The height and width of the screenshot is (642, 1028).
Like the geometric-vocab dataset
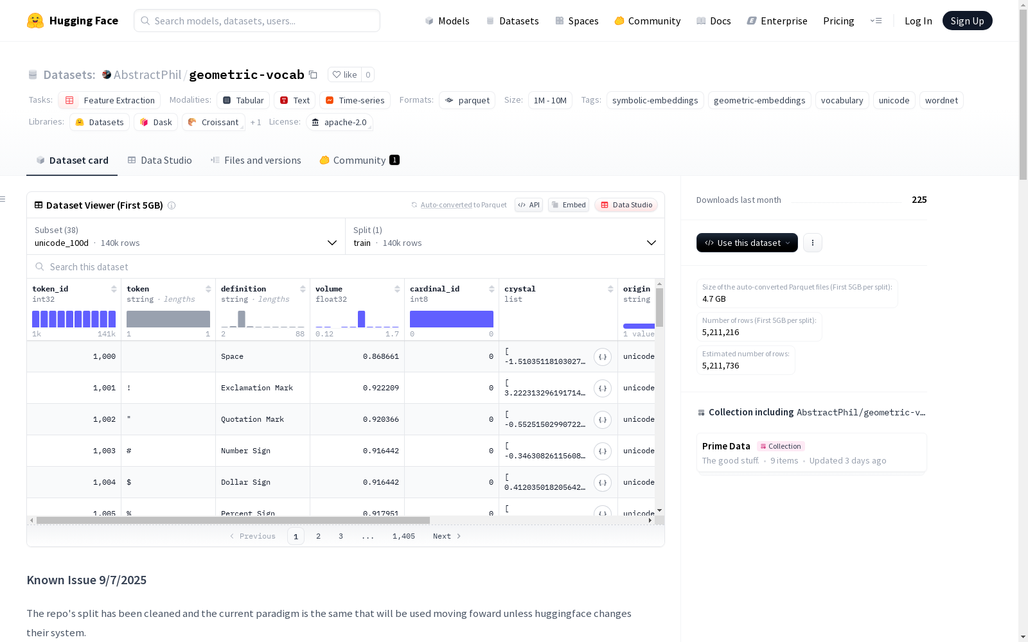344,74
